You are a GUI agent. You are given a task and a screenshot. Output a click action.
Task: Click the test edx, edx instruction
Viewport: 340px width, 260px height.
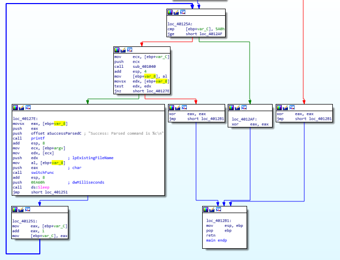133,86
